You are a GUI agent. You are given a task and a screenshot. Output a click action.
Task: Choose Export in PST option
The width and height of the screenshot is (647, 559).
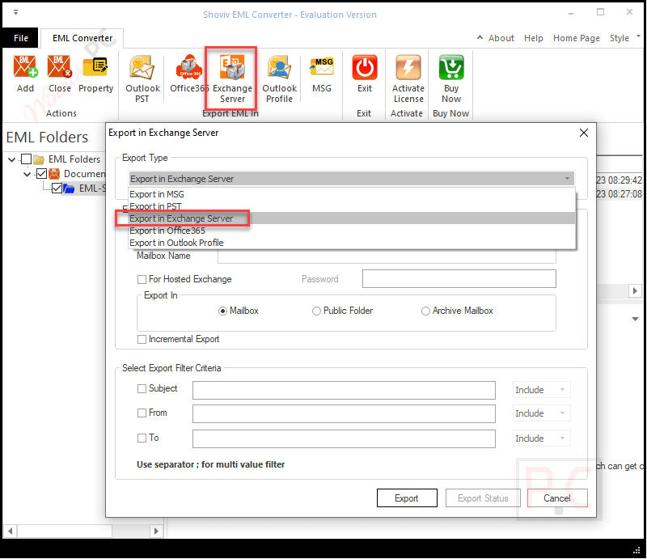[x=352, y=206]
